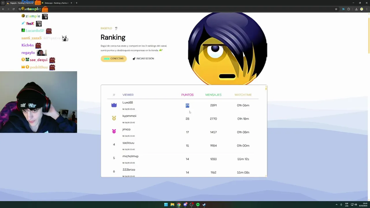Expand system tray hidden icons
The width and height of the screenshot is (370, 208).
pyautogui.click(x=336, y=205)
